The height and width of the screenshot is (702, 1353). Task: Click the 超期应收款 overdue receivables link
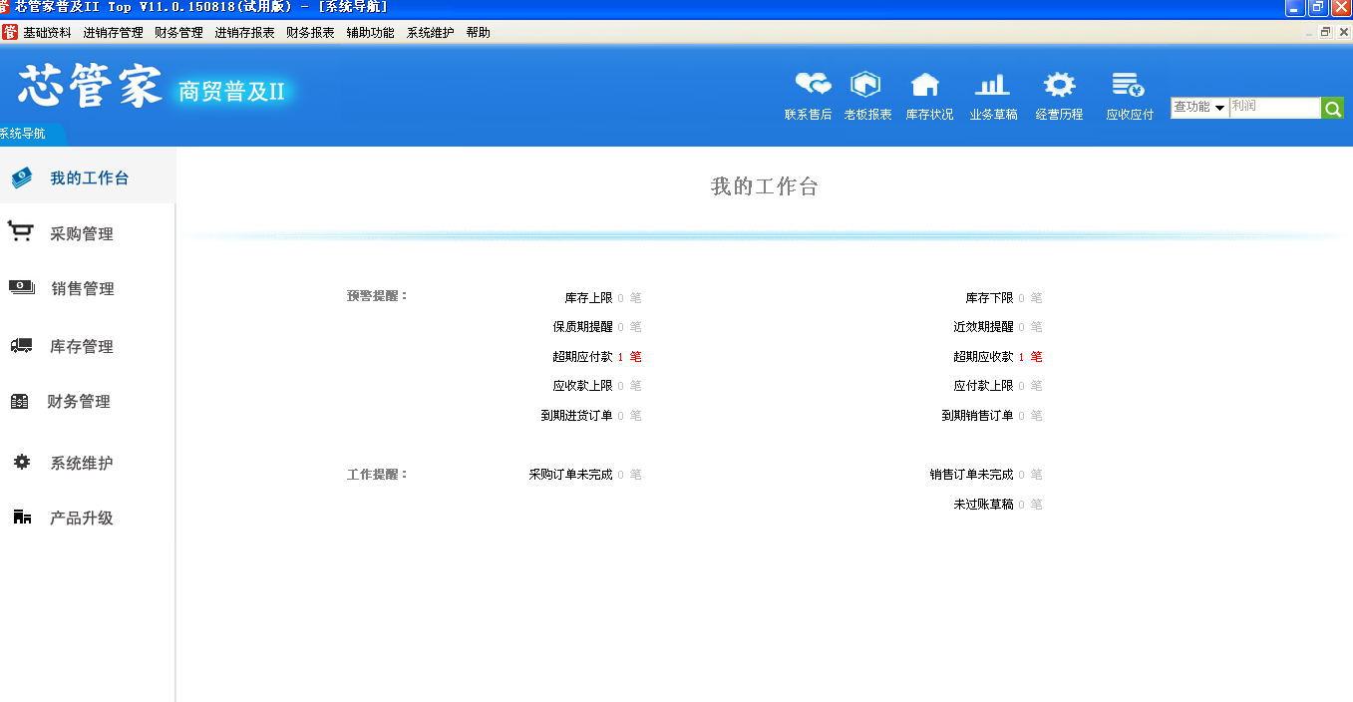(983, 357)
